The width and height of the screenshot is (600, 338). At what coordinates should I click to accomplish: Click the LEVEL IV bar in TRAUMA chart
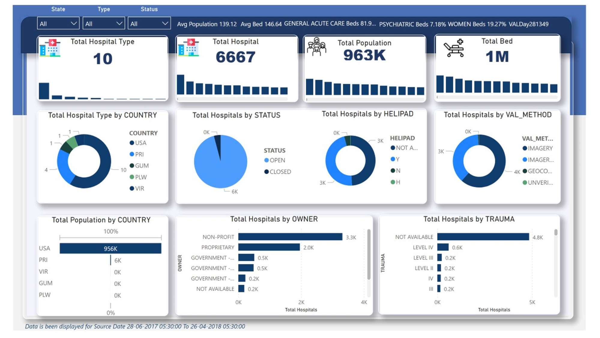443,247
